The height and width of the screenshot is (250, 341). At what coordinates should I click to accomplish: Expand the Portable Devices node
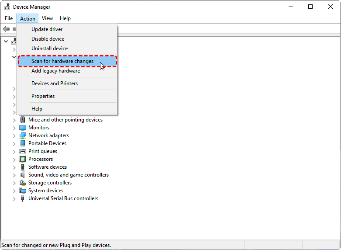pos(14,143)
